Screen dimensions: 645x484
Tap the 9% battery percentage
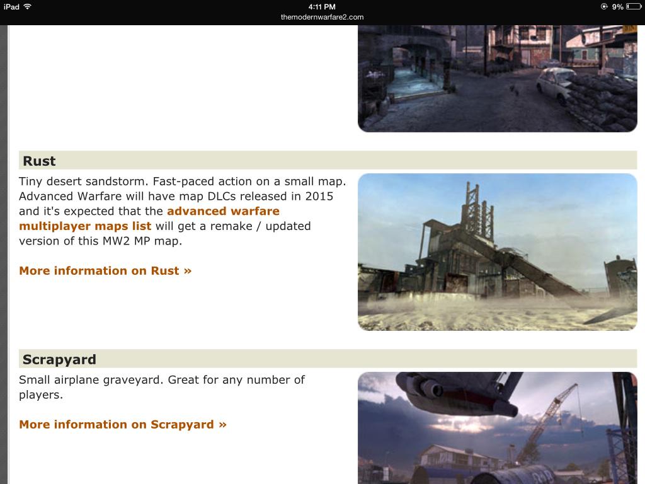pos(617,6)
